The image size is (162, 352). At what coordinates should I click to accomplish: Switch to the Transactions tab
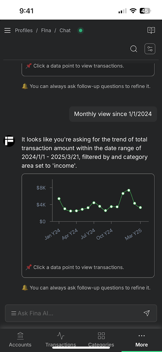(61, 340)
